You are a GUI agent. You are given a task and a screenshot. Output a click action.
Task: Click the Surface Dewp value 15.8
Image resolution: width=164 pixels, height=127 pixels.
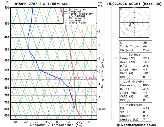146,62
